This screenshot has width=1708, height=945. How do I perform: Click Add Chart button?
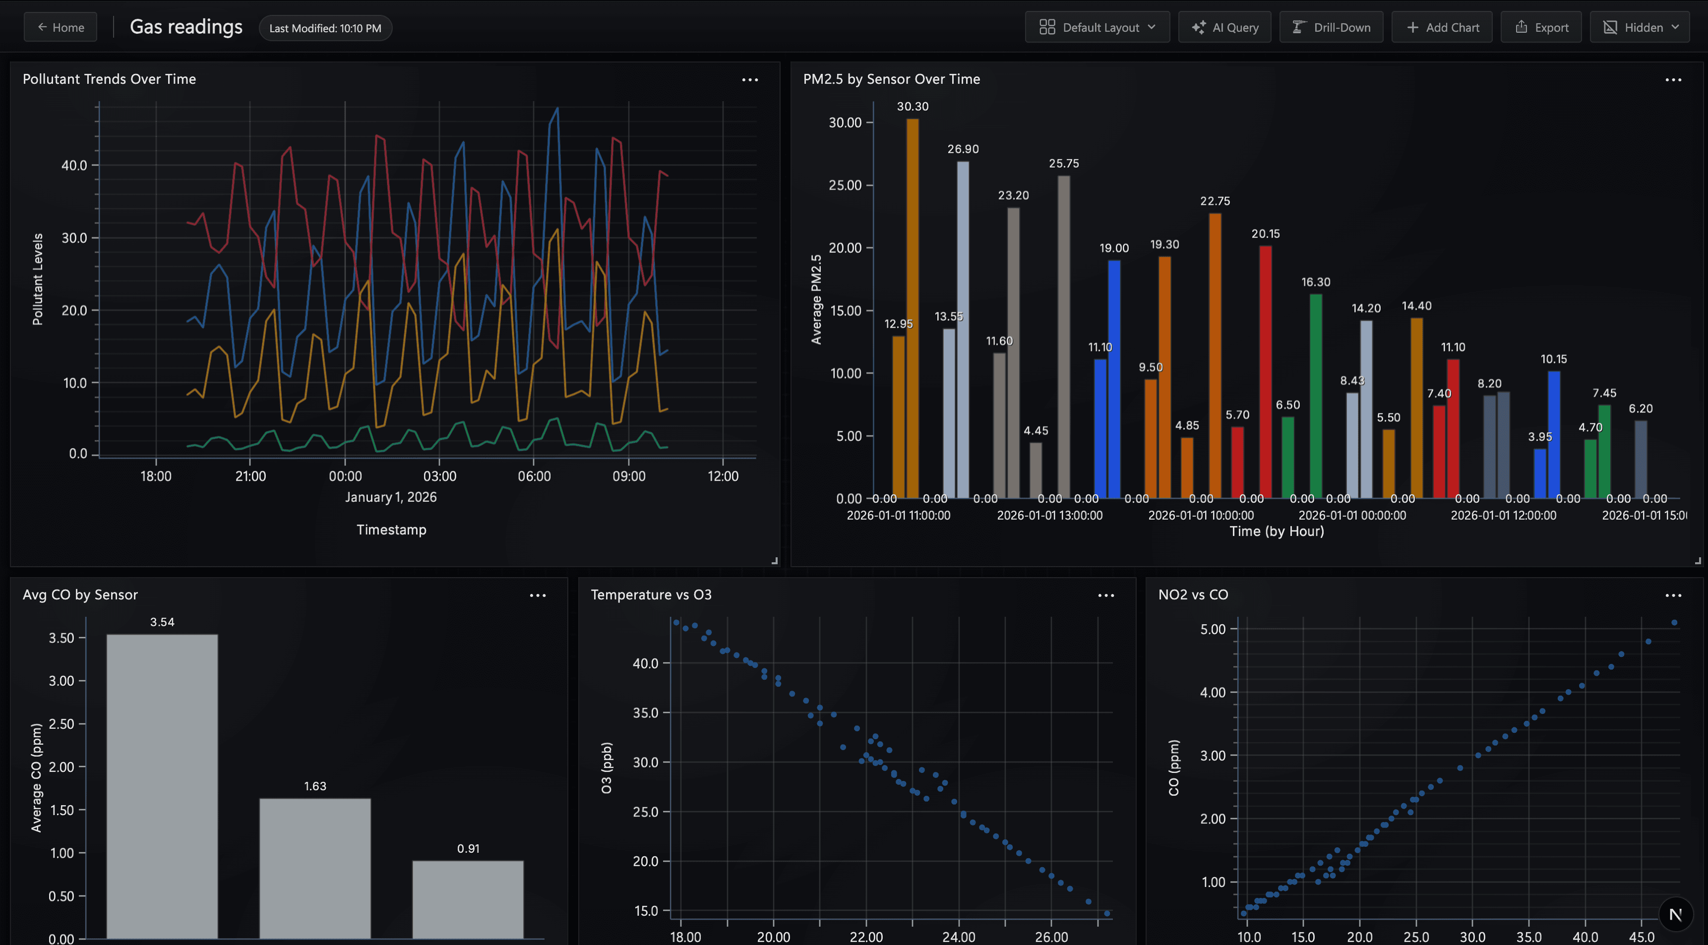[1442, 27]
